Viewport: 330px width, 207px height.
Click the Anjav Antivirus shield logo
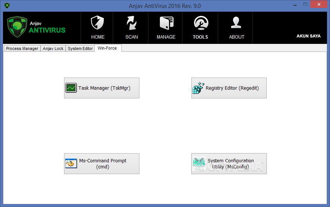tap(17, 27)
